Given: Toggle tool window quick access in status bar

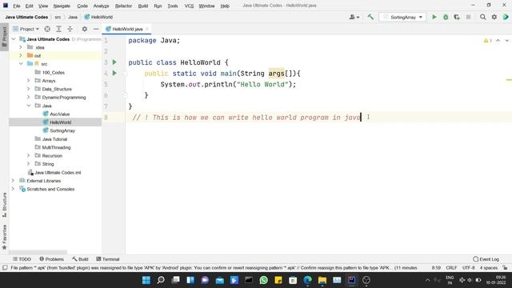Looking at the screenshot, I should point(5,268).
